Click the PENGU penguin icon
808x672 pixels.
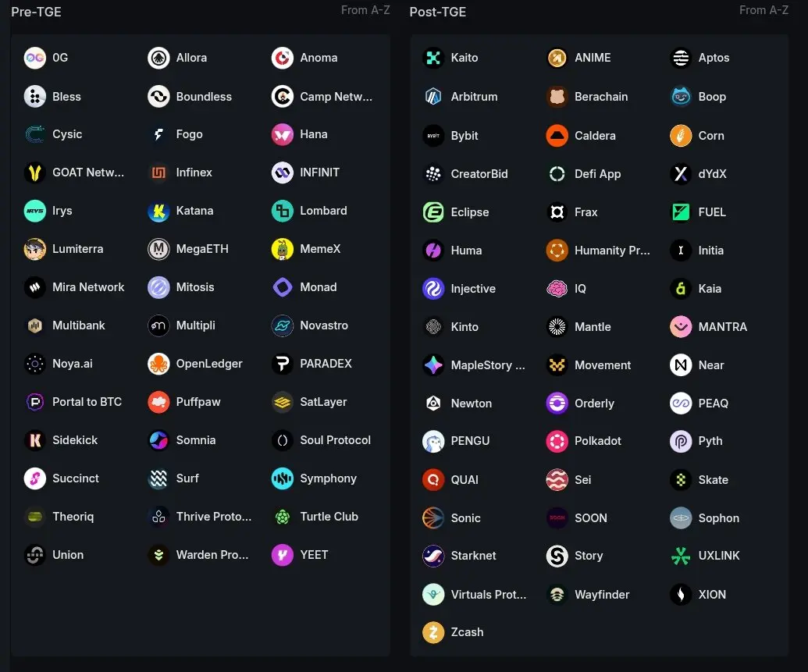[433, 441]
